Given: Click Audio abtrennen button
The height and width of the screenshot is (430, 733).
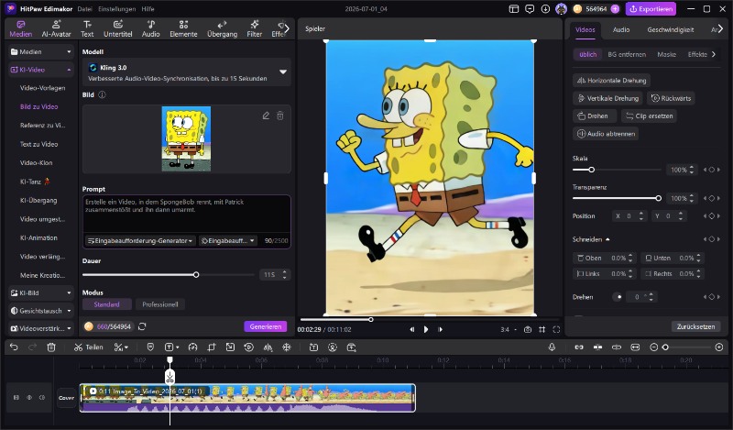Looking at the screenshot, I should click(x=606, y=134).
